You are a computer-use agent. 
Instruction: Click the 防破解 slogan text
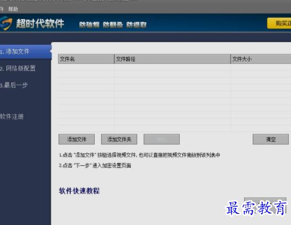point(89,25)
